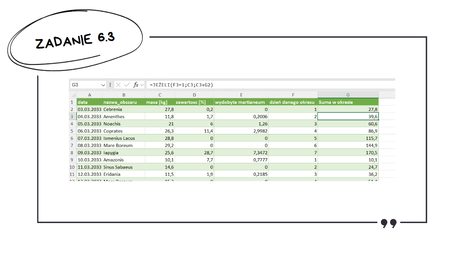Image resolution: width=462 pixels, height=259 pixels.
Task: Select row 1 header
Action: [x=72, y=102]
